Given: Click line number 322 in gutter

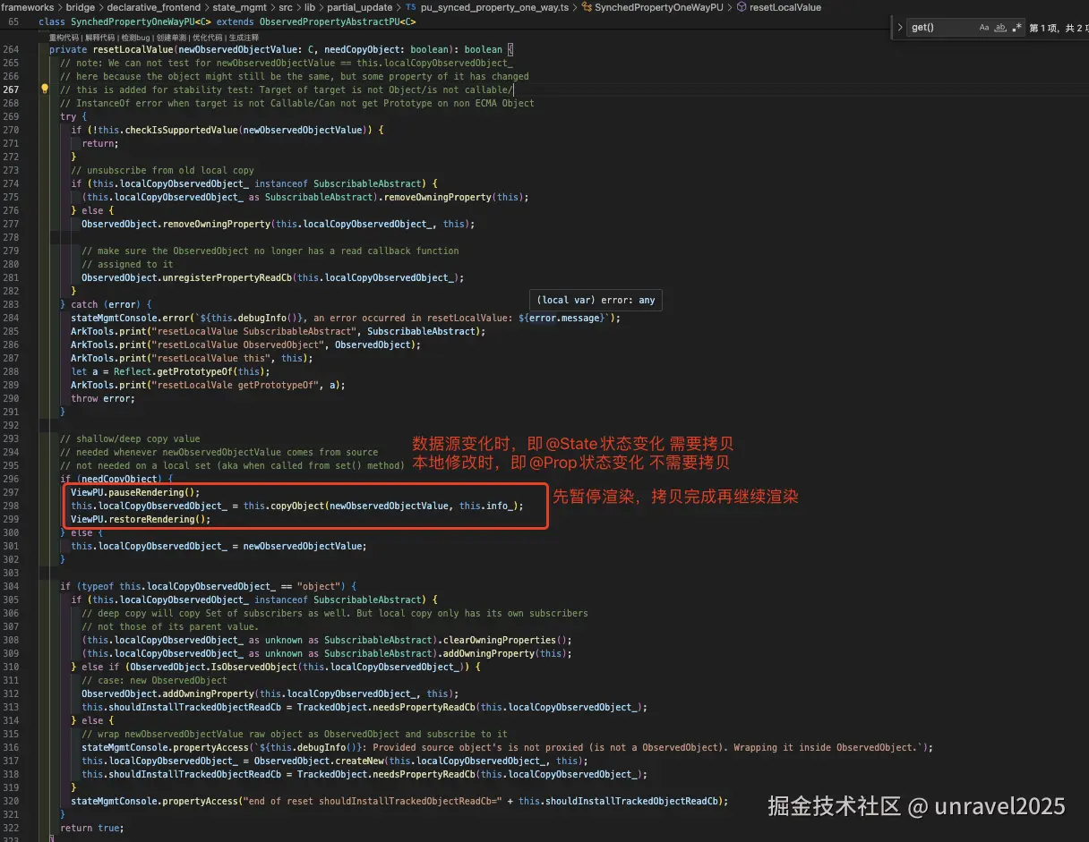Looking at the screenshot, I should pyautogui.click(x=11, y=828).
